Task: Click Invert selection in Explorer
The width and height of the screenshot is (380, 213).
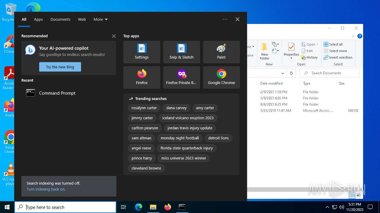Action: (x=338, y=57)
